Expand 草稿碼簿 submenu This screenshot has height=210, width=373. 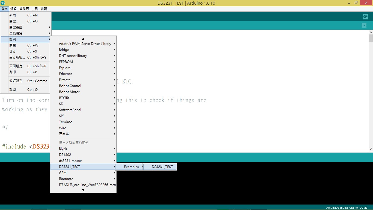pos(26,33)
